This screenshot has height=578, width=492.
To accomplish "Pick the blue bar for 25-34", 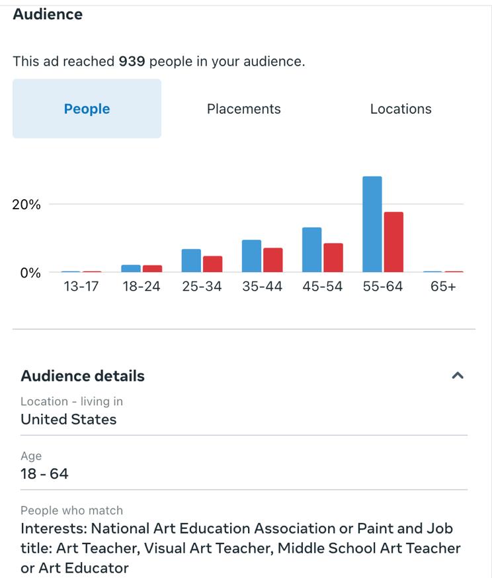I will click(191, 261).
